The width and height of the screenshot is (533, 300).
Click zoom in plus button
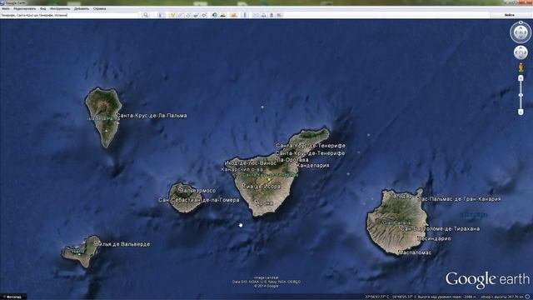pos(521,78)
